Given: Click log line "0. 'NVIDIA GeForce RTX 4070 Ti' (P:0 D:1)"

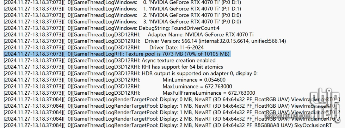Looking at the screenshot, I should click(x=122, y=2).
